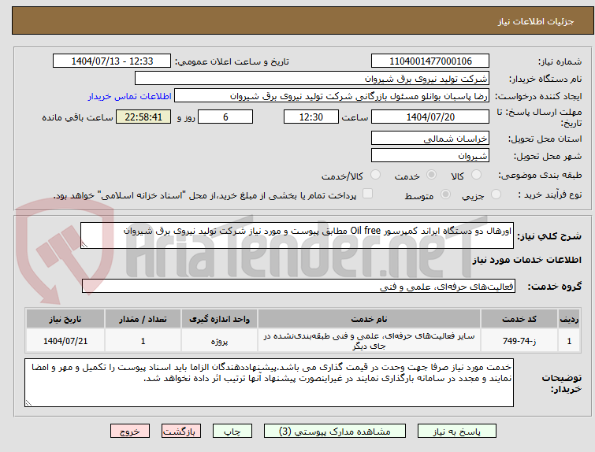The image size is (595, 452).
Task: Click the تاریخ نیاز column header
Action: pyautogui.click(x=65, y=319)
